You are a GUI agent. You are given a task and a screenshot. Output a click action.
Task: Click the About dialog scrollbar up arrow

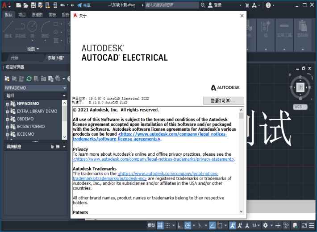[241, 110]
